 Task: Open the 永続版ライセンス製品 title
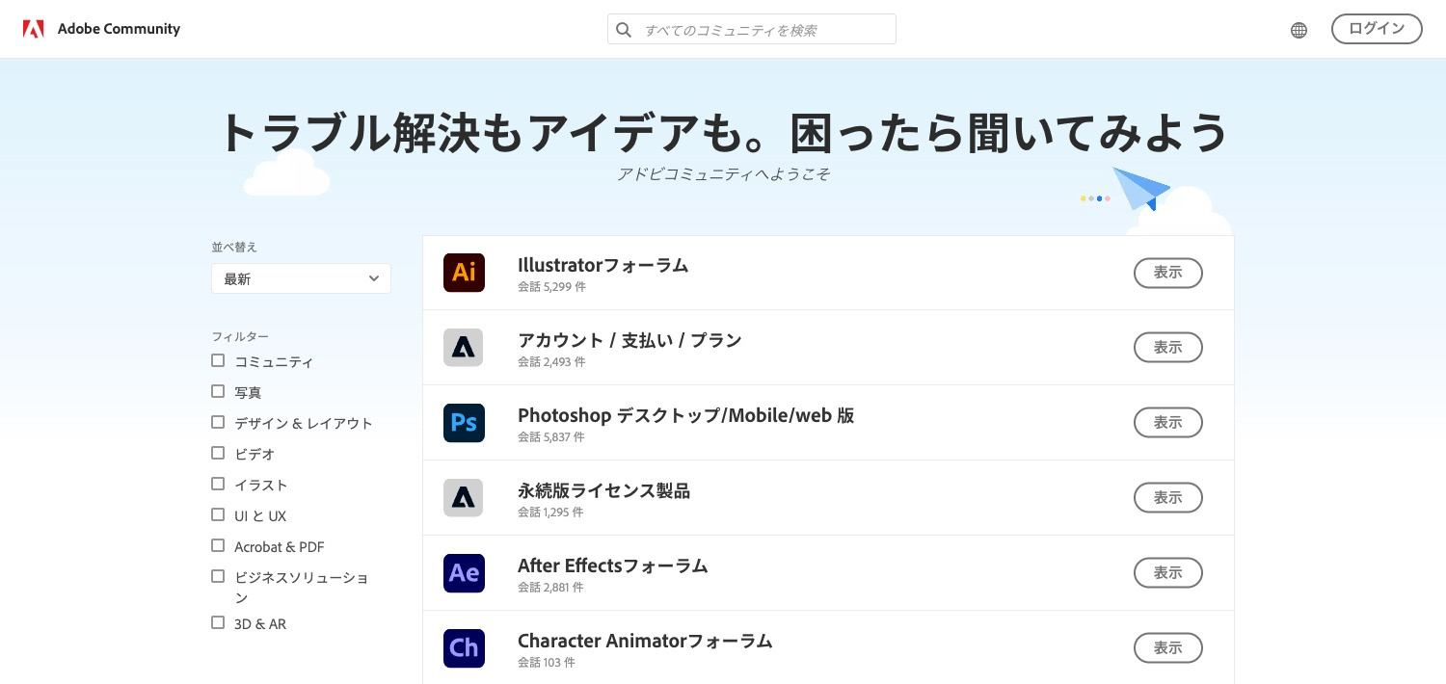pos(603,490)
